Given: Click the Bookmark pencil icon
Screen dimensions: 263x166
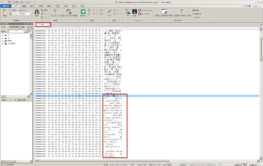Looking at the screenshot, I should tap(109, 12).
